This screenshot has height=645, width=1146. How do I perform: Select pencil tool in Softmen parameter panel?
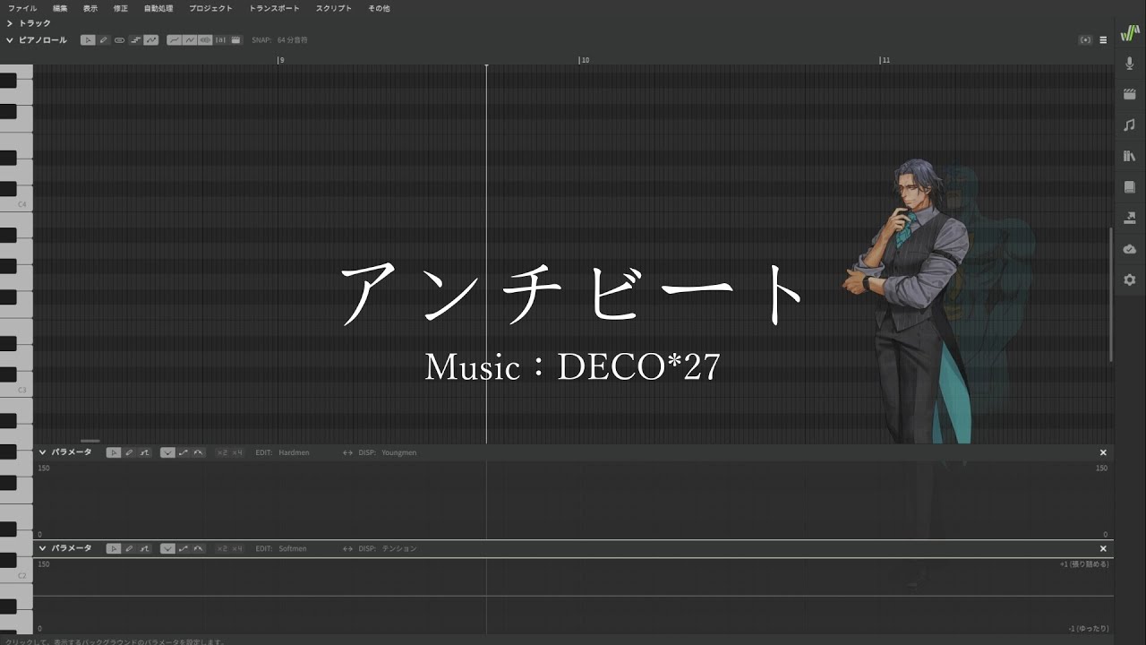(x=129, y=548)
